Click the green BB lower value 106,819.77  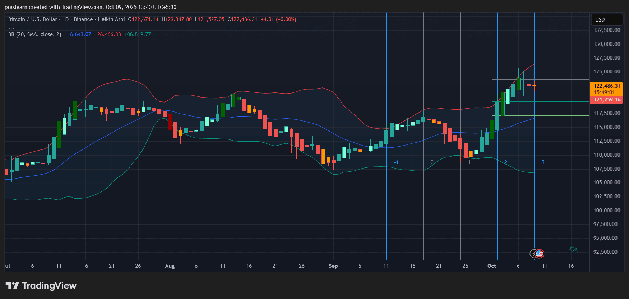[x=137, y=34]
